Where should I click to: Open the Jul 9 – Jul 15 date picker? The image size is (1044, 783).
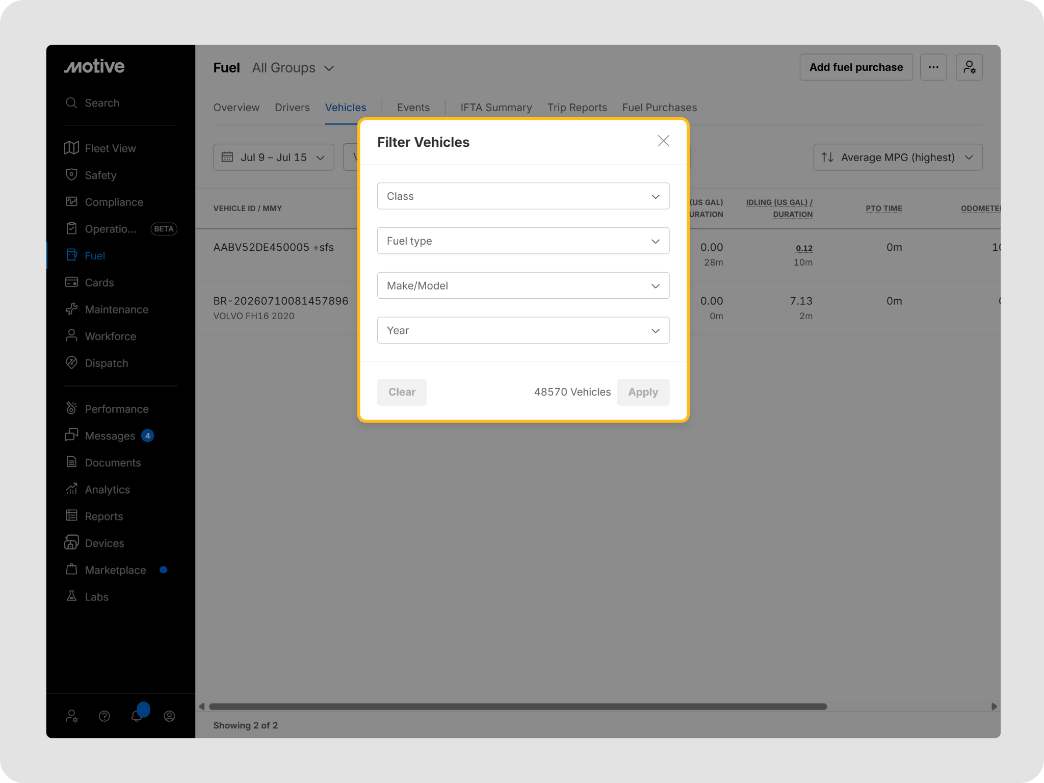coord(274,158)
